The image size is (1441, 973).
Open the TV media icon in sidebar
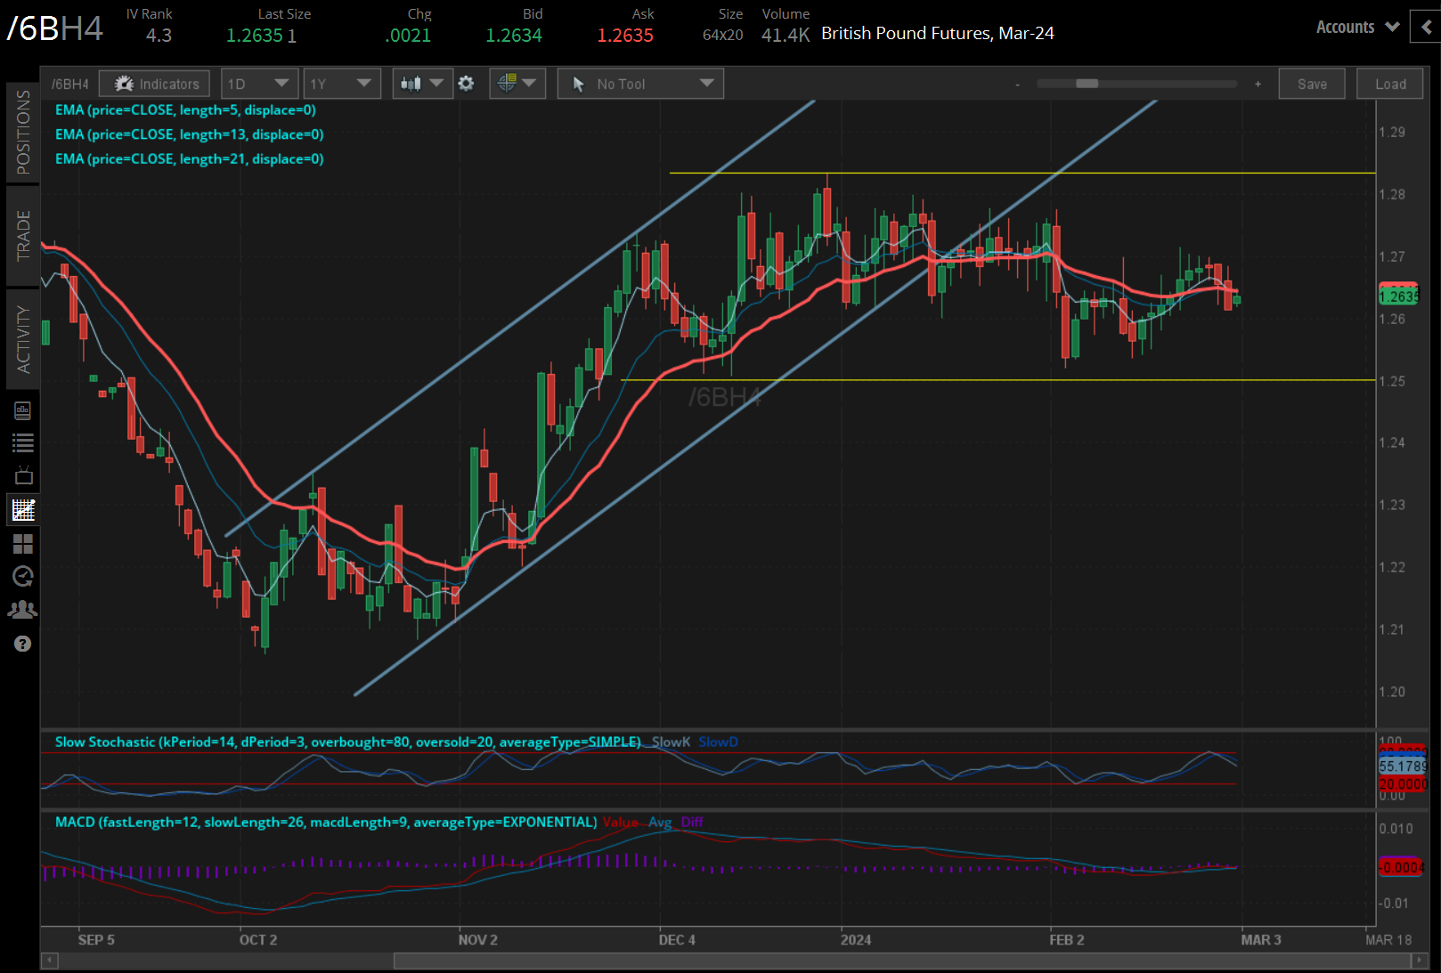[x=23, y=475]
